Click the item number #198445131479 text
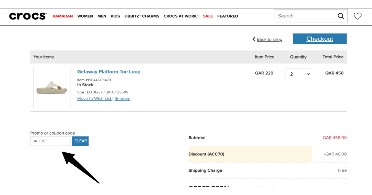Viewport: 372px width, 195px height. 94,80
